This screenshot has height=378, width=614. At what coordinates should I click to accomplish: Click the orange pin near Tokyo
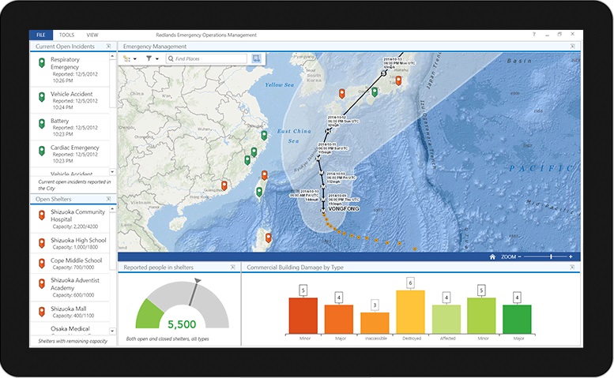point(398,80)
